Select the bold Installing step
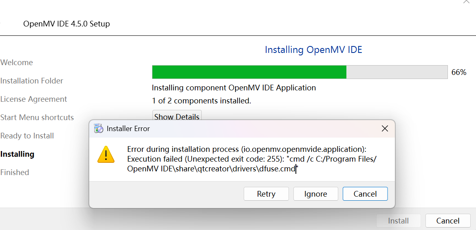Screen dimensions: 476x230 pyautogui.click(x=17, y=154)
